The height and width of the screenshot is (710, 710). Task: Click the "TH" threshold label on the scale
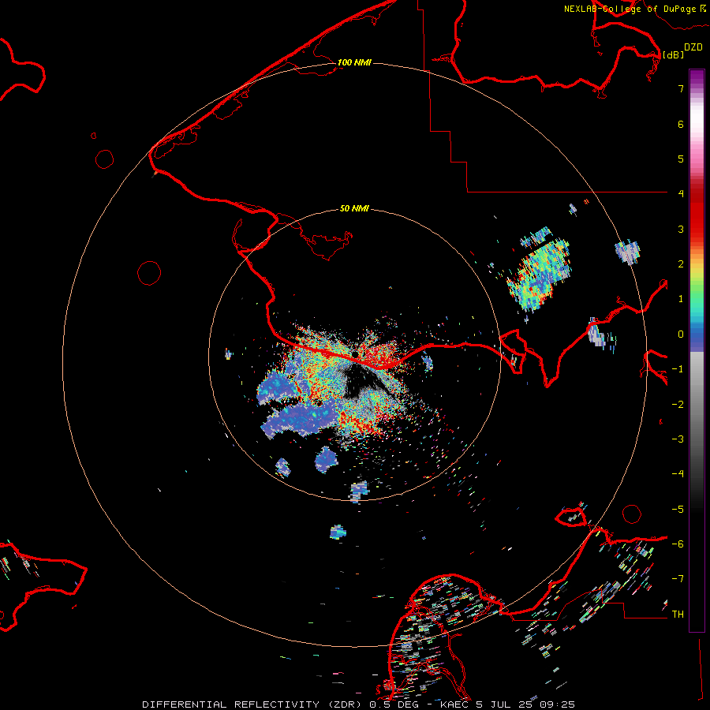click(678, 615)
